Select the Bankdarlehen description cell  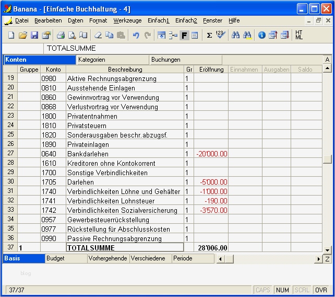coord(125,154)
